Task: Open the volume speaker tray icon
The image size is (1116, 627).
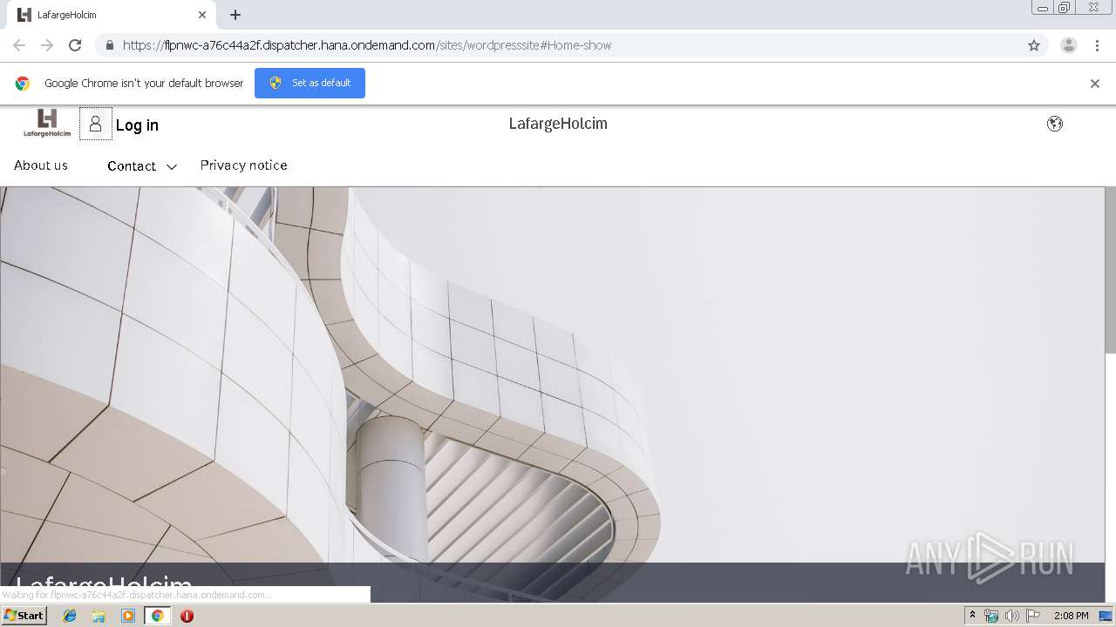Action: click(1012, 616)
